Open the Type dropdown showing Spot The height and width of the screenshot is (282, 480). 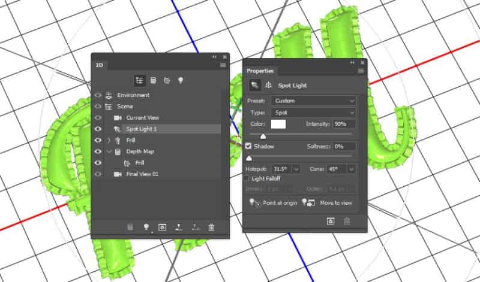pyautogui.click(x=313, y=113)
